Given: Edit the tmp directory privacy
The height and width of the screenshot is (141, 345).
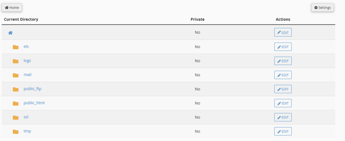Looking at the screenshot, I should click(x=283, y=131).
